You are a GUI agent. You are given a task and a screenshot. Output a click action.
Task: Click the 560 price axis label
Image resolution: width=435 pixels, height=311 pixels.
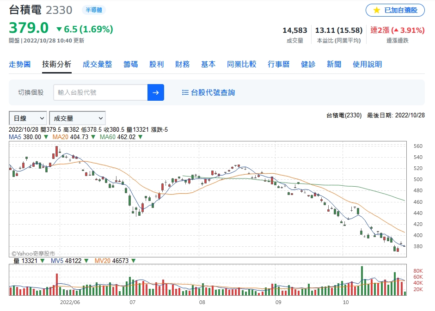click(418, 146)
